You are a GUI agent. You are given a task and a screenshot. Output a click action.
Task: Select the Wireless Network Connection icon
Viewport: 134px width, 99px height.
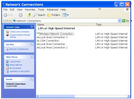(x=38, y=34)
